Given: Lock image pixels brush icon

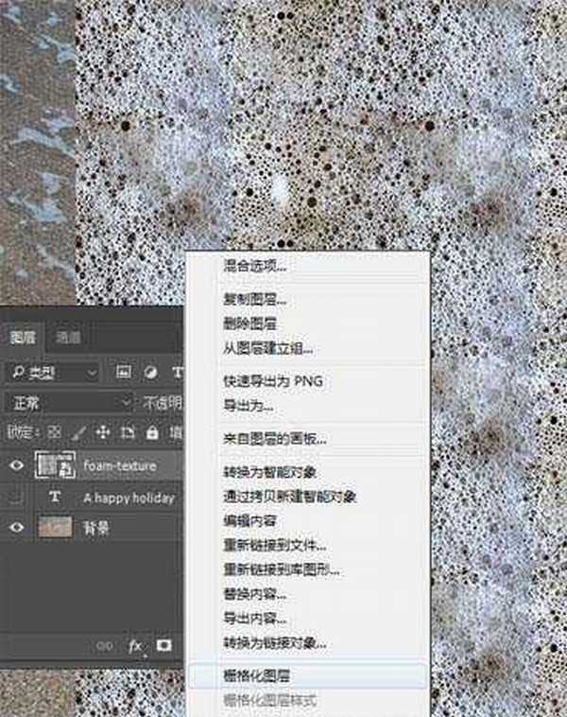Looking at the screenshot, I should (x=79, y=432).
